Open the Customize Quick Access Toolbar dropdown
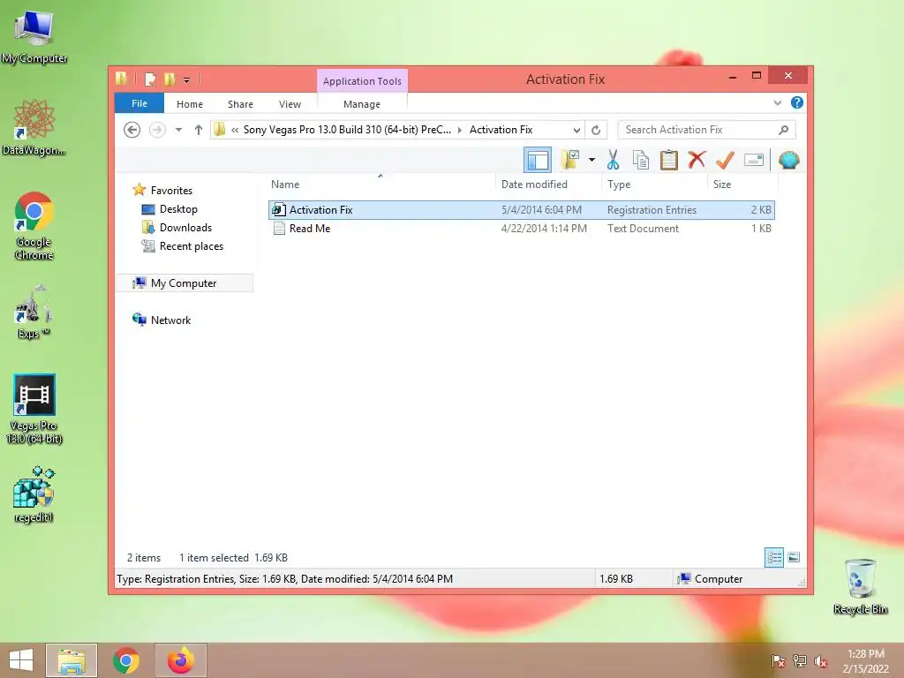The height and width of the screenshot is (678, 904). (x=187, y=79)
